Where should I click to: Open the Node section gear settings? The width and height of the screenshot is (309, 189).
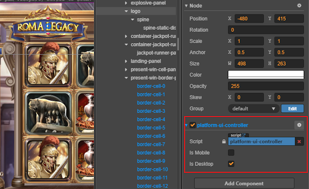(299, 6)
